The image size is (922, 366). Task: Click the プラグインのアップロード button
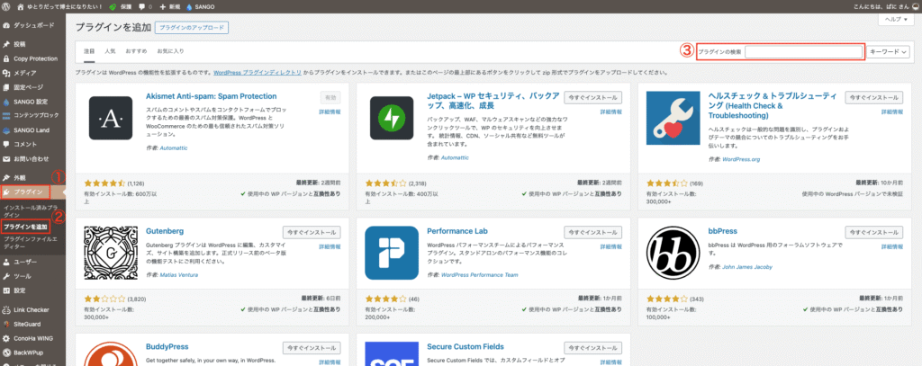(x=192, y=28)
